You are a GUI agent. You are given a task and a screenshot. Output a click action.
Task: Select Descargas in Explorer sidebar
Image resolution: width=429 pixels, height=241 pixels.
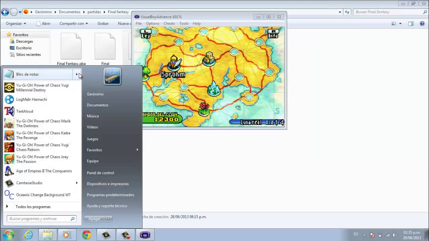pyautogui.click(x=24, y=42)
